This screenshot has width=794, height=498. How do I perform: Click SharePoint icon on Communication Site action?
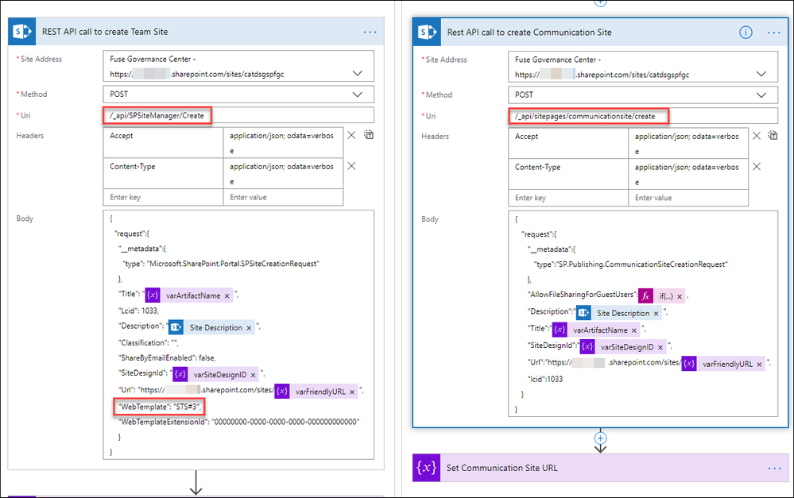pos(427,32)
